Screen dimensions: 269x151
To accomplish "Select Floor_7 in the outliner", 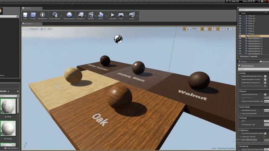I will point(251,29).
